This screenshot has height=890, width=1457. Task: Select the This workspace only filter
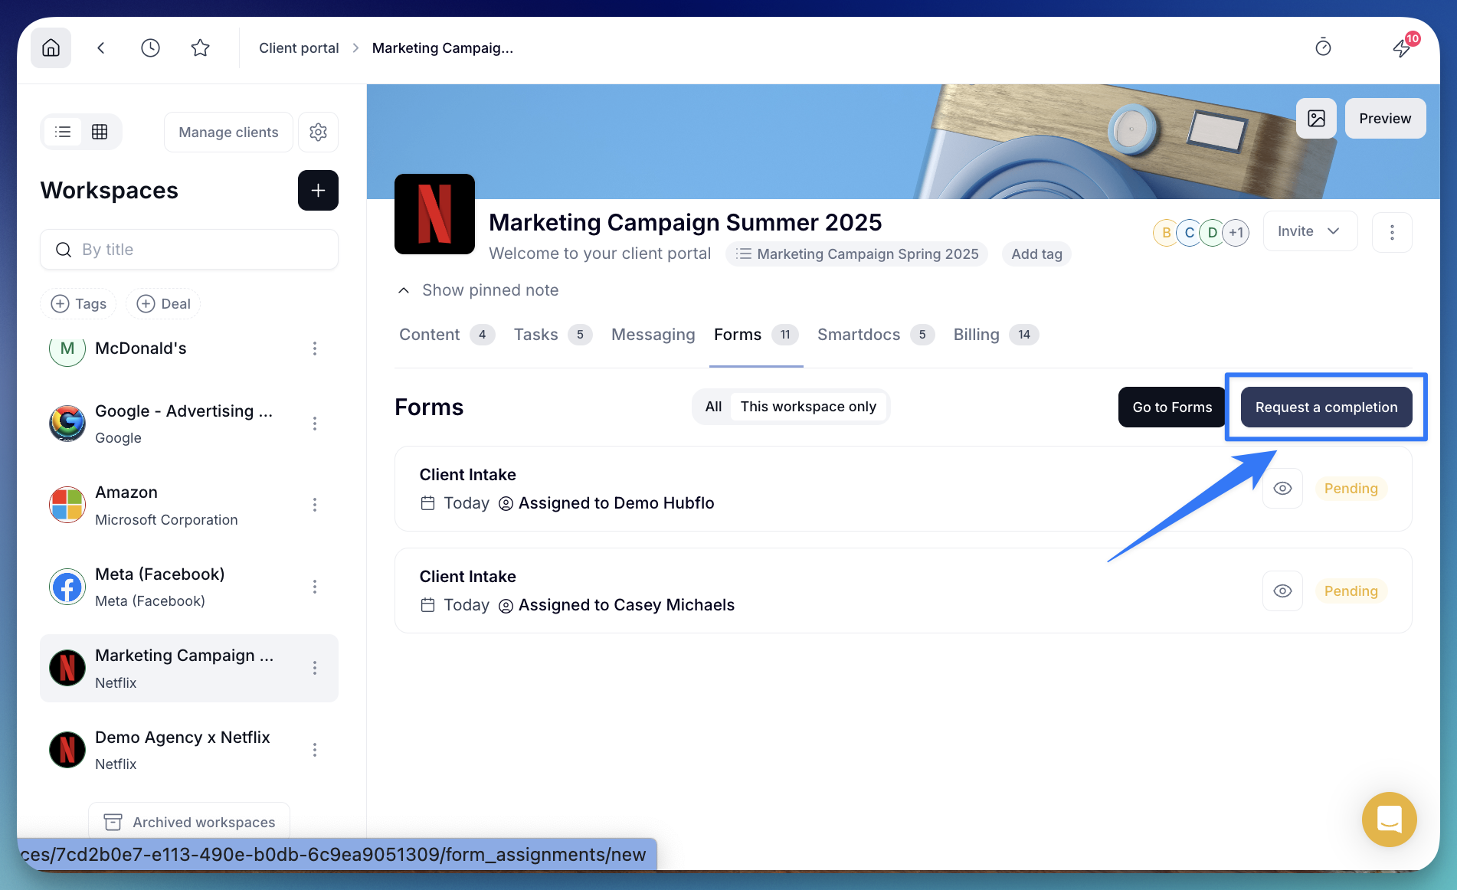click(x=807, y=407)
